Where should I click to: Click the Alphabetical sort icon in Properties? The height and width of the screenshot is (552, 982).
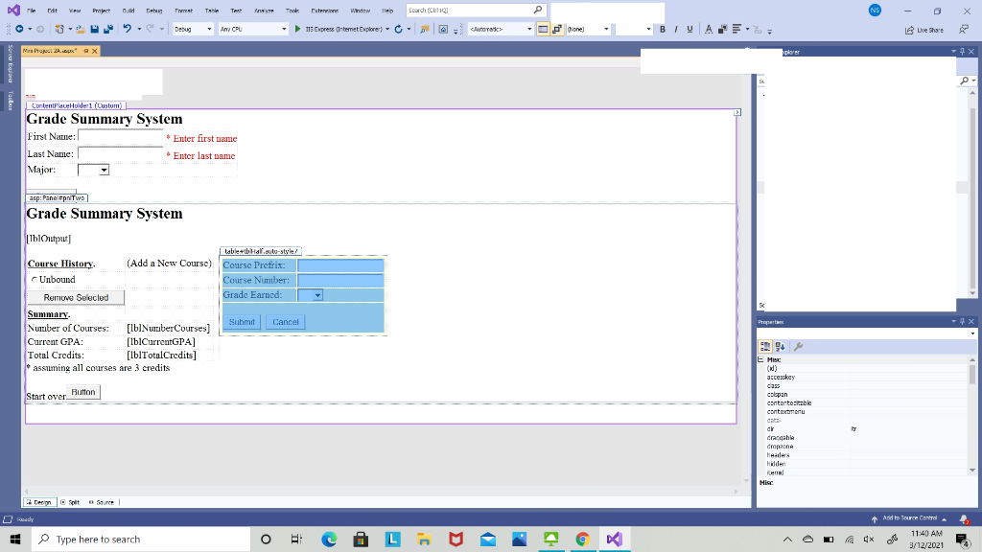point(781,346)
